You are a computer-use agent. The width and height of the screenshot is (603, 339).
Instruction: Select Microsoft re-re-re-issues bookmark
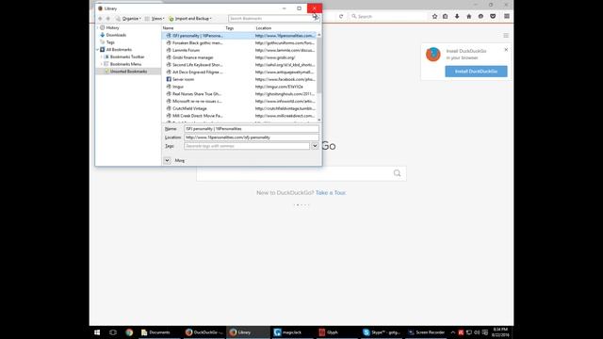pyautogui.click(x=239, y=102)
